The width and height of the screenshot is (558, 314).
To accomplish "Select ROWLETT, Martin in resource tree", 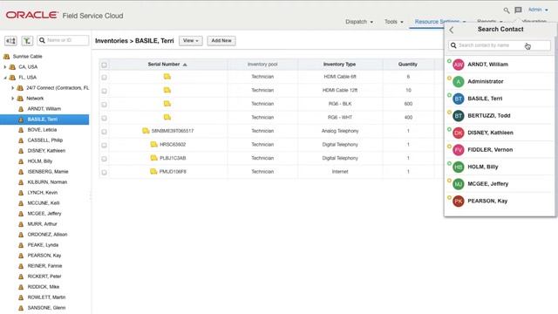I will (x=46, y=297).
